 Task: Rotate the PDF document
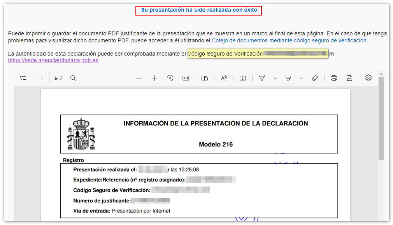170,78
